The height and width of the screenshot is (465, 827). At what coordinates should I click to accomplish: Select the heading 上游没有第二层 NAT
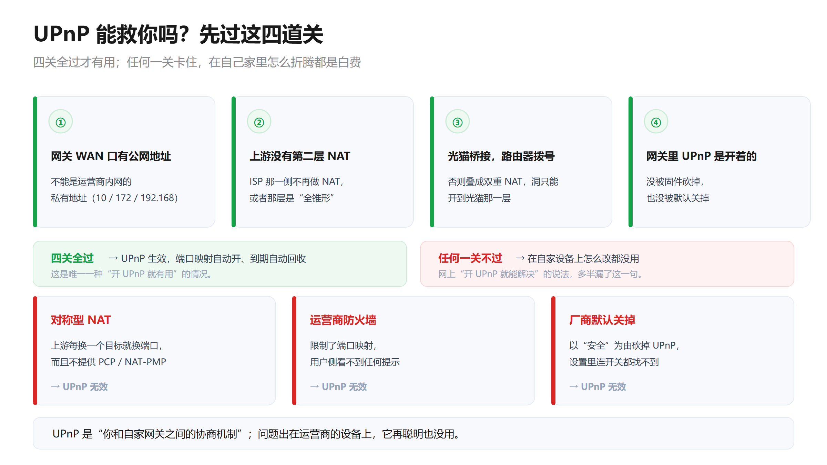(300, 156)
